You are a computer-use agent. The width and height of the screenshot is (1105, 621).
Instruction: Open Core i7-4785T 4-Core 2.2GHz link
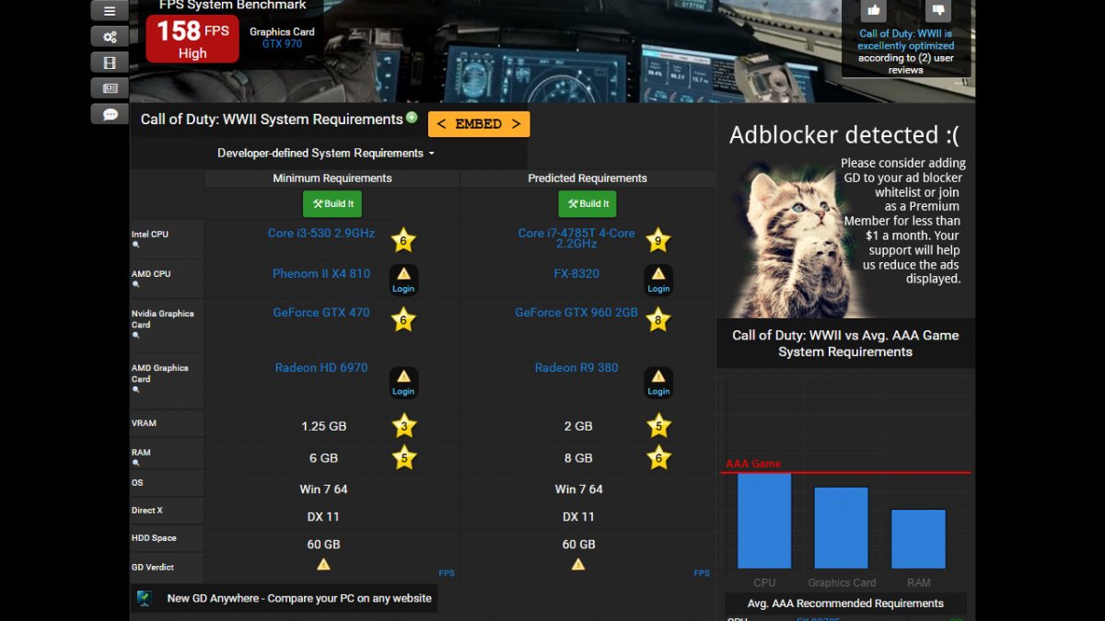[576, 238]
